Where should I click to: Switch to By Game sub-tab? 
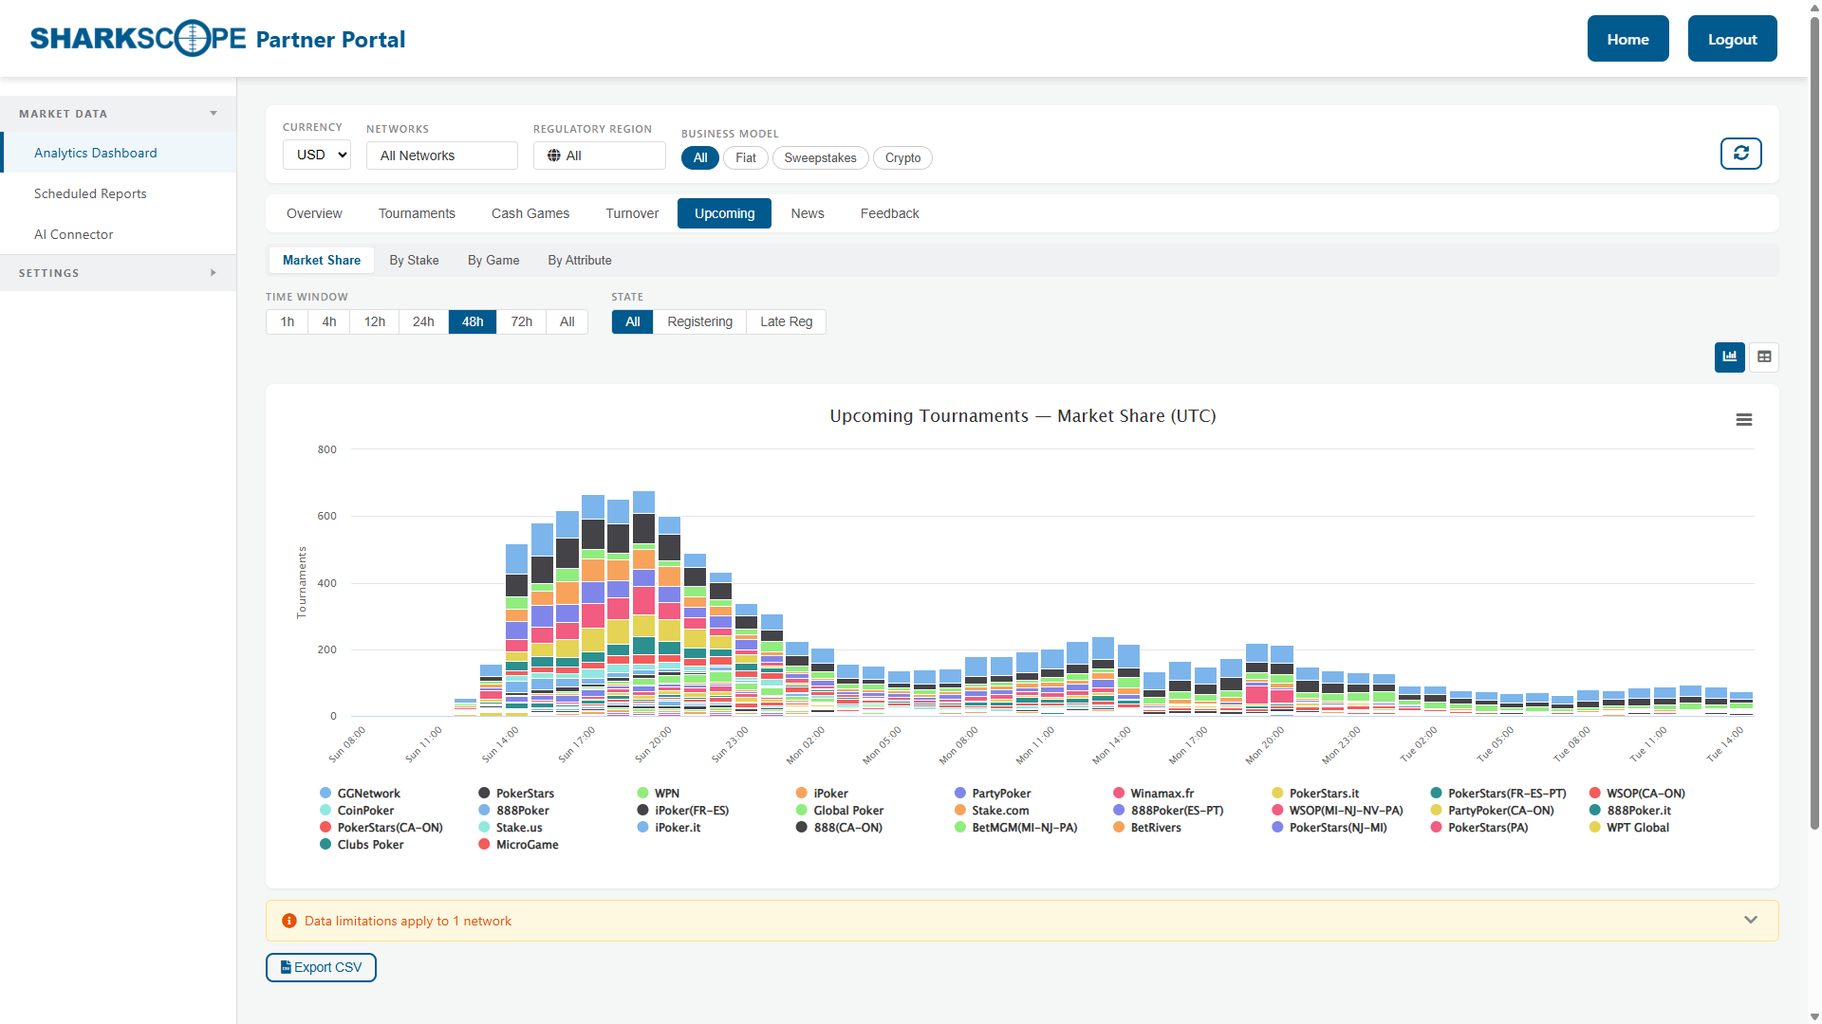click(x=493, y=260)
